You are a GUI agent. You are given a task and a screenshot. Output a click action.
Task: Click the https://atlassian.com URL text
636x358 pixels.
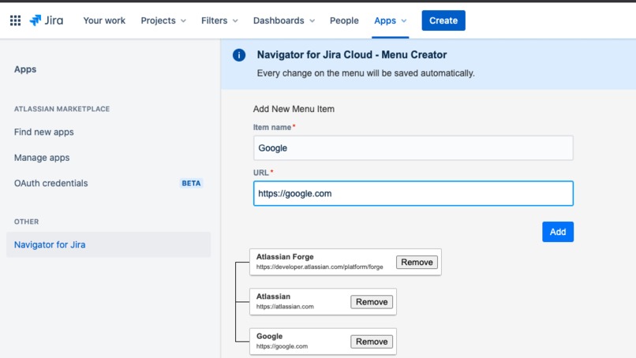tap(285, 307)
